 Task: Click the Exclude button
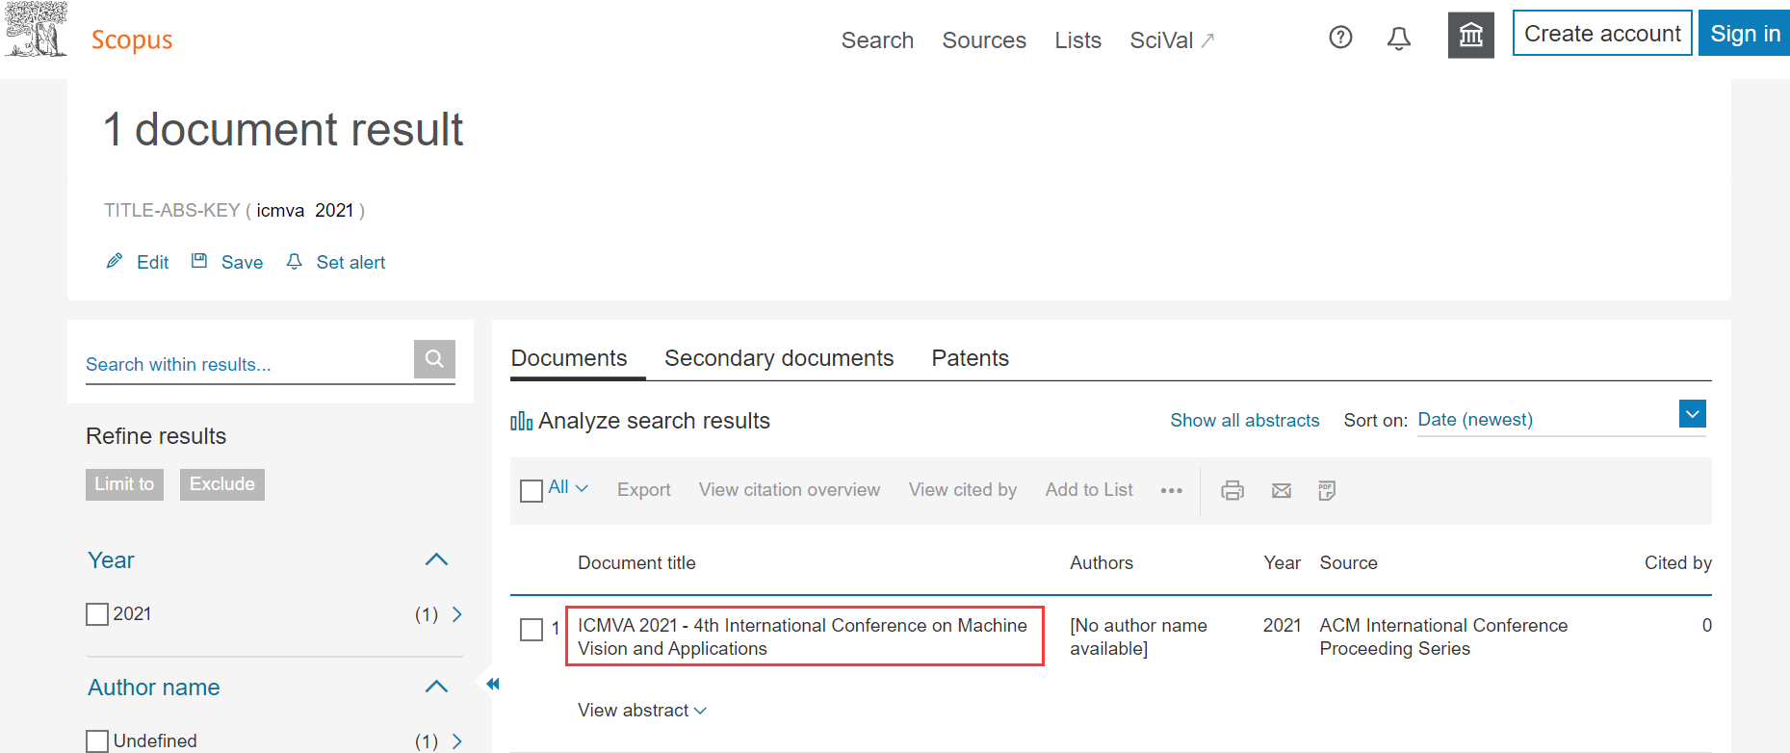coord(222,484)
